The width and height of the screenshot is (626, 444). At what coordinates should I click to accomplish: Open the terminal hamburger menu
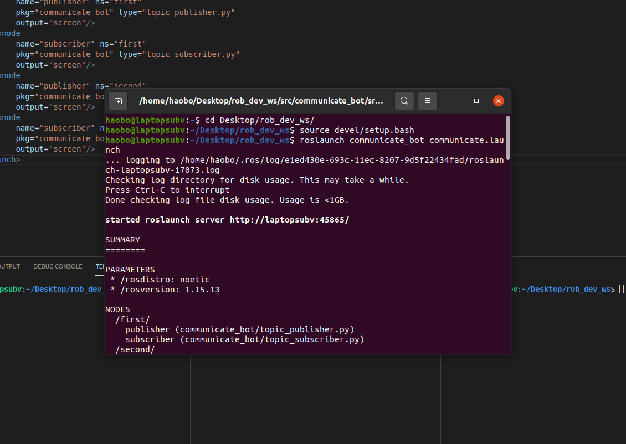click(428, 101)
